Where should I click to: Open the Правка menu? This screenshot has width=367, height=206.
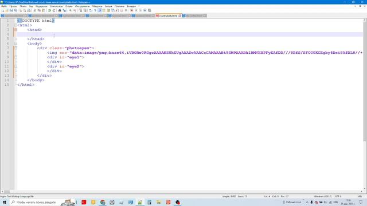(x=13, y=6)
